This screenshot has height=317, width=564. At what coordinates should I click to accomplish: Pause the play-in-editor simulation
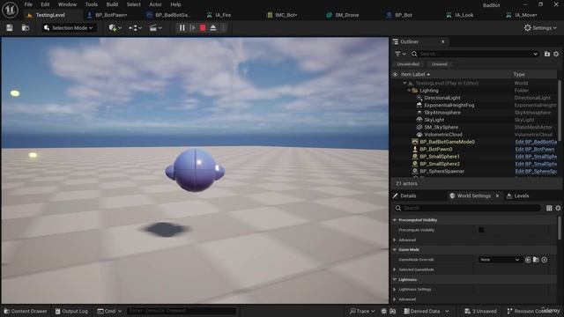tap(182, 27)
